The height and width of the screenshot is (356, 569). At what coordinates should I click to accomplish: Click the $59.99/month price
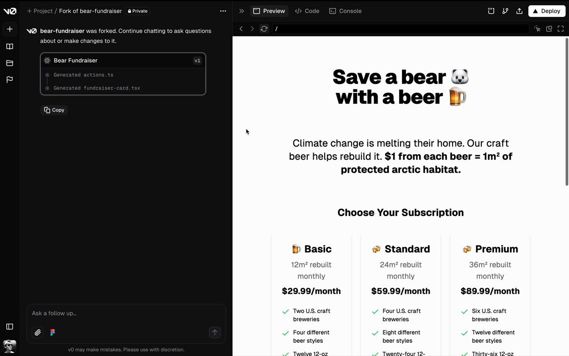coord(400,291)
